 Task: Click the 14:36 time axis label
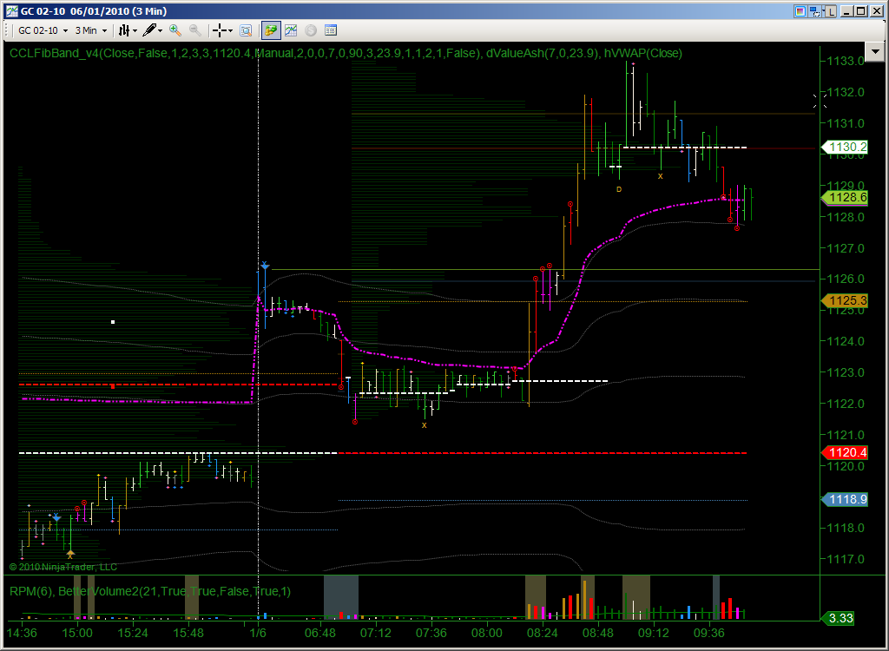[x=22, y=633]
